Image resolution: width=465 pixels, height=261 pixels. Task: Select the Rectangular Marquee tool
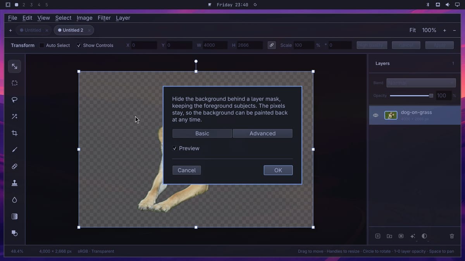[14, 83]
